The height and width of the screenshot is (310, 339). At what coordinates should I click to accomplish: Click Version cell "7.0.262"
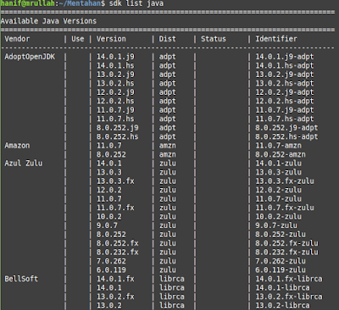pyautogui.click(x=111, y=261)
